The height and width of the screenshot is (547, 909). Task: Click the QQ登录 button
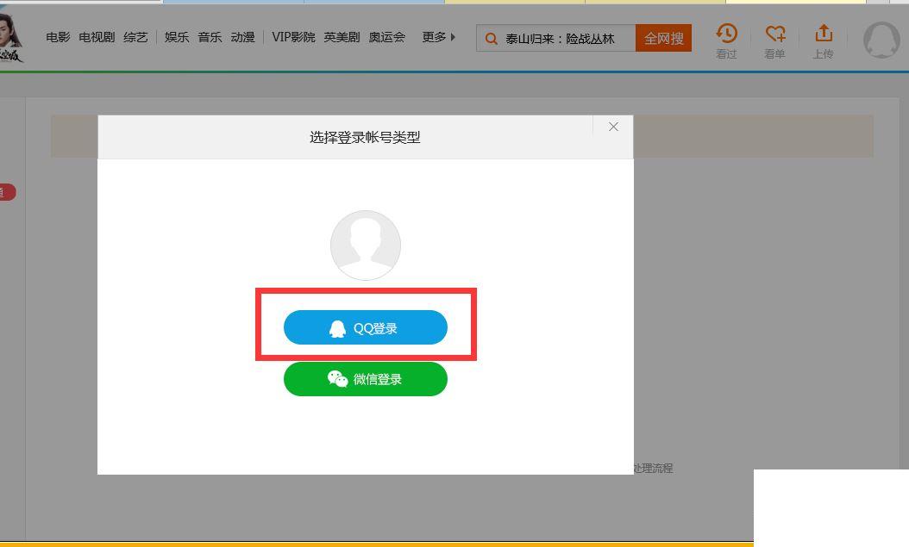click(x=365, y=327)
